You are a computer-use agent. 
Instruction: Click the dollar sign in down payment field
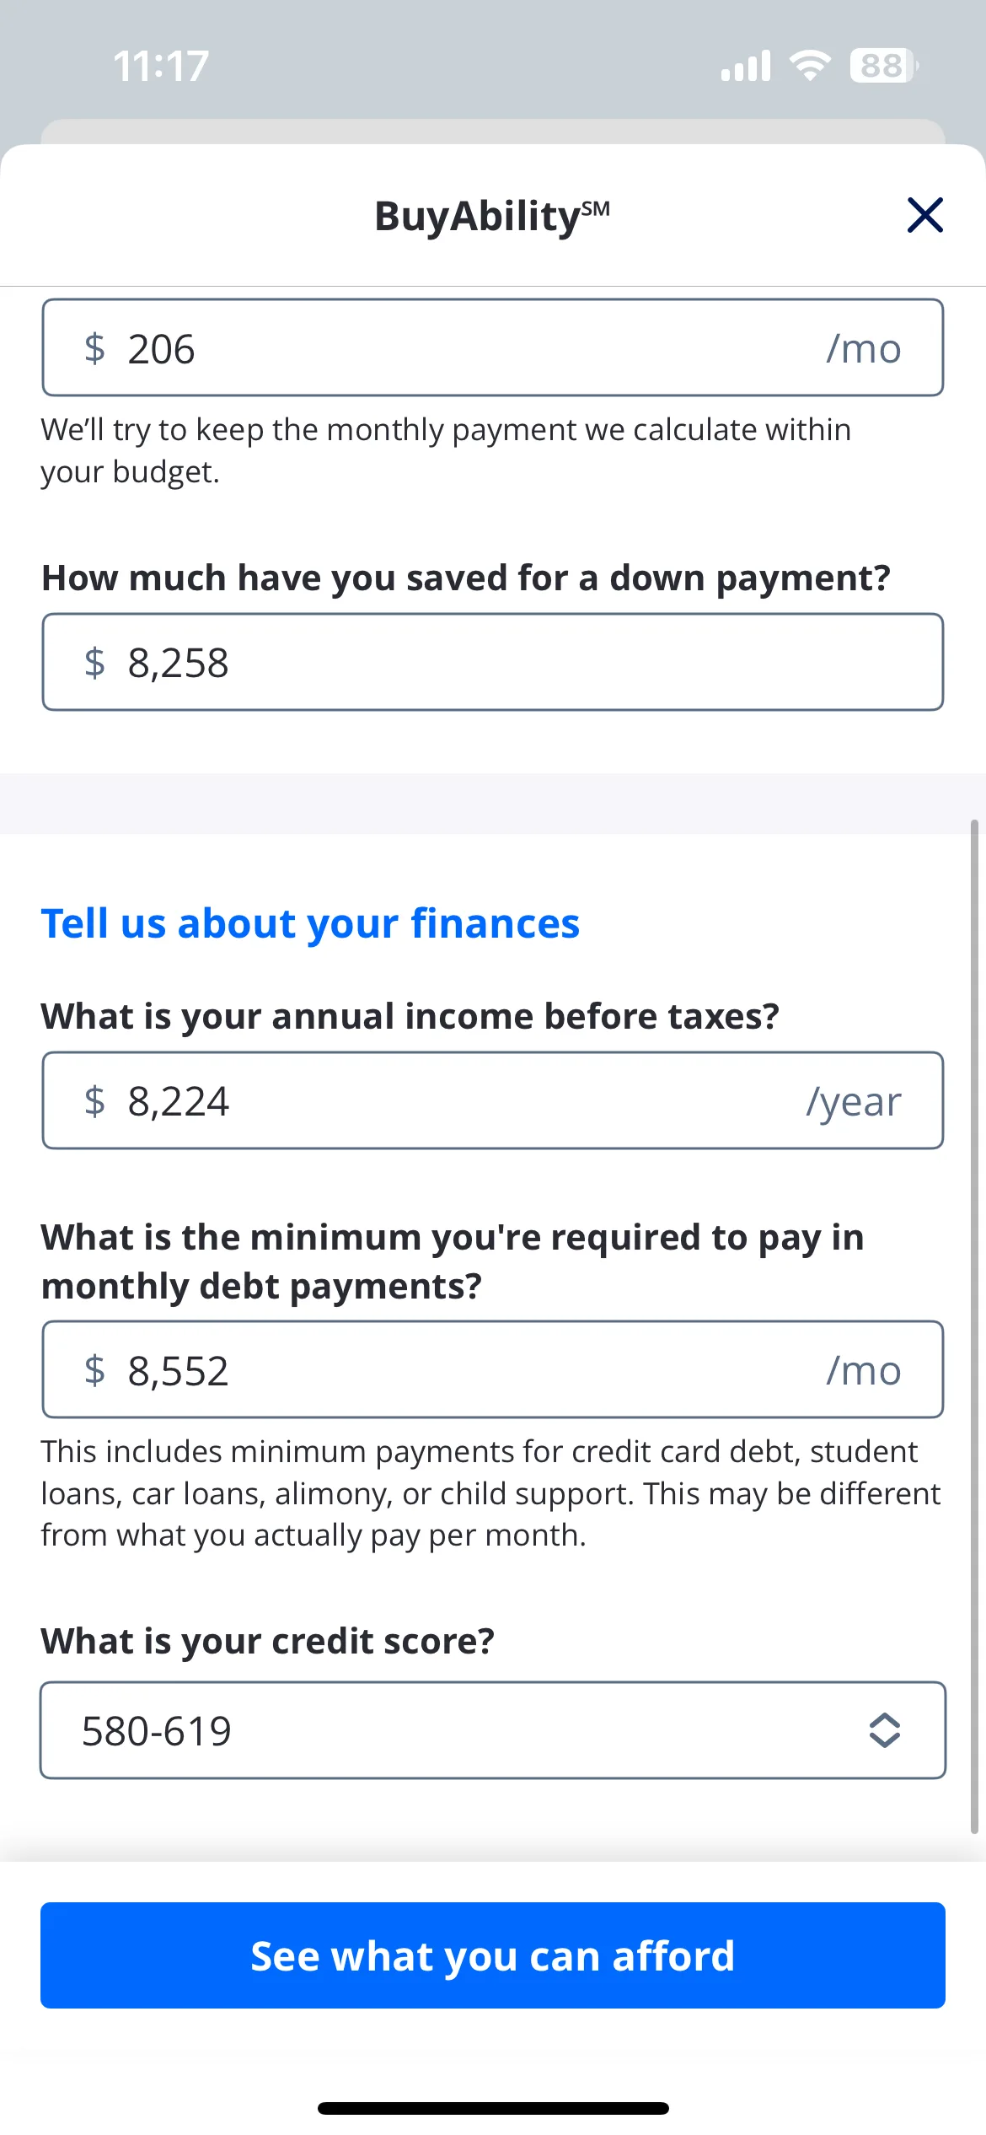point(94,662)
